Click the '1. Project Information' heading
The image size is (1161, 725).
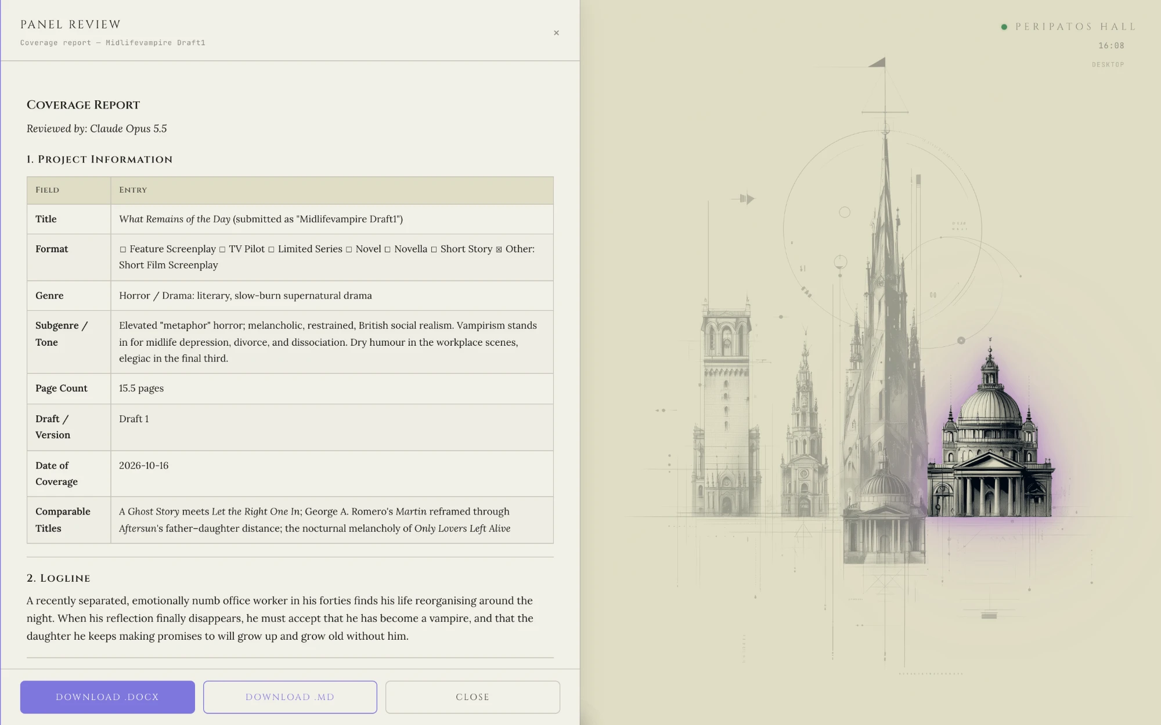[x=99, y=159]
